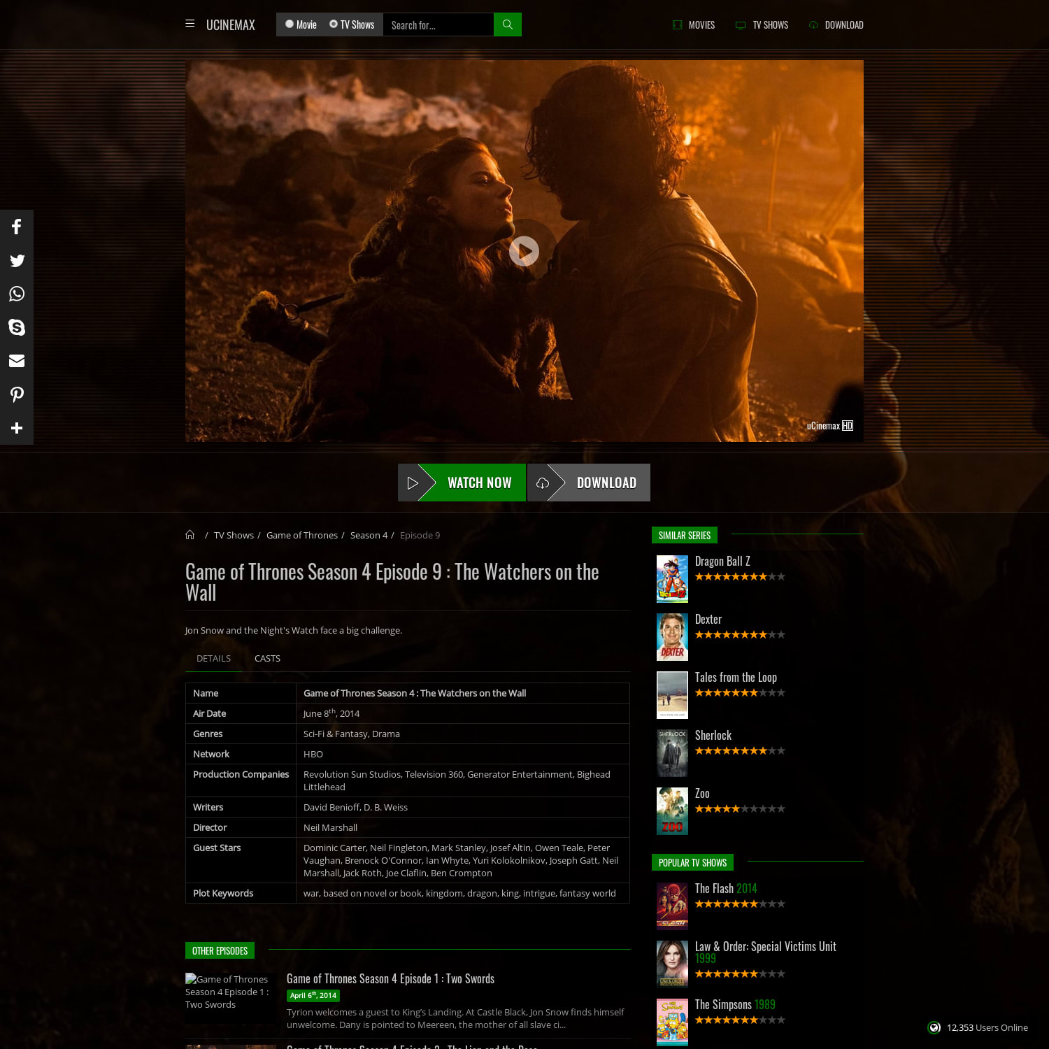Open Tales from the Loop title link
Screen dimensions: 1049x1049
[x=736, y=677]
